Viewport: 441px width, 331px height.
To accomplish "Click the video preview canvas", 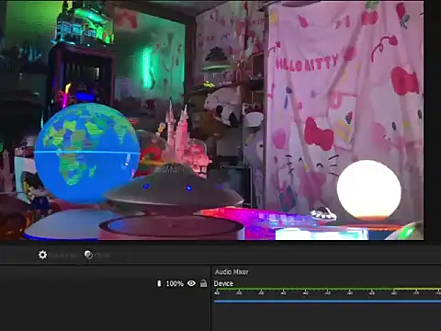I will [212, 120].
